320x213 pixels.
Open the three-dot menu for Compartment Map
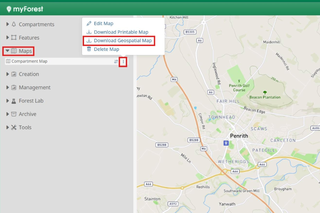click(x=123, y=62)
